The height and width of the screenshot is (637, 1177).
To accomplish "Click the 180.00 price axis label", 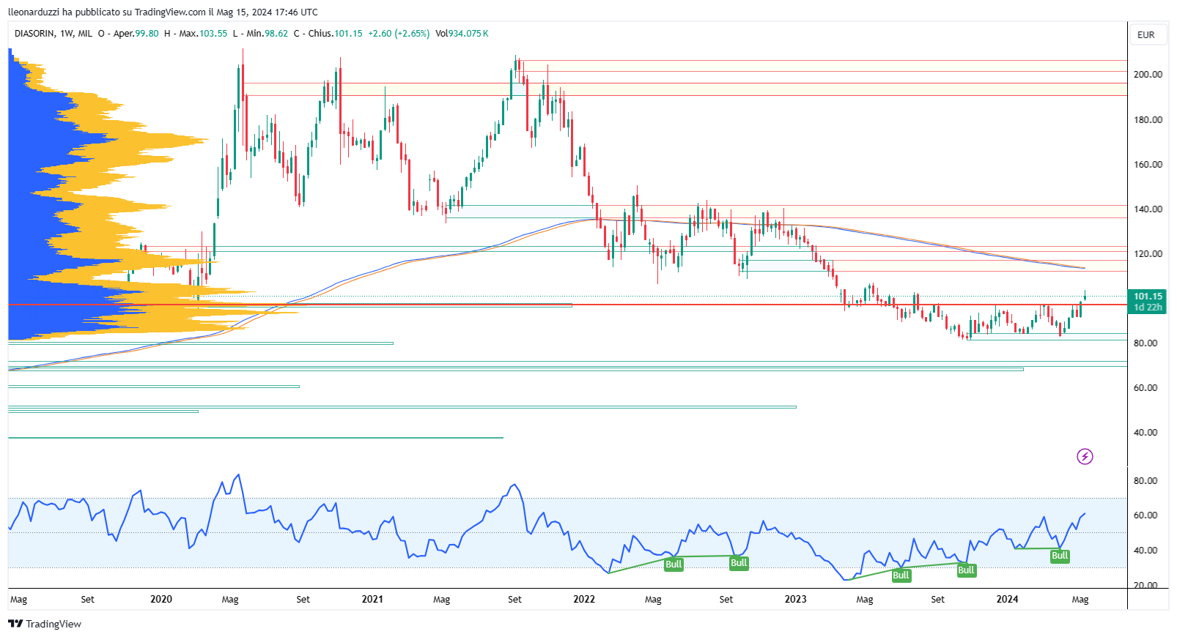I will (x=1148, y=119).
